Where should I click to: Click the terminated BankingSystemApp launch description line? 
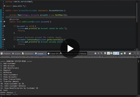70,57
